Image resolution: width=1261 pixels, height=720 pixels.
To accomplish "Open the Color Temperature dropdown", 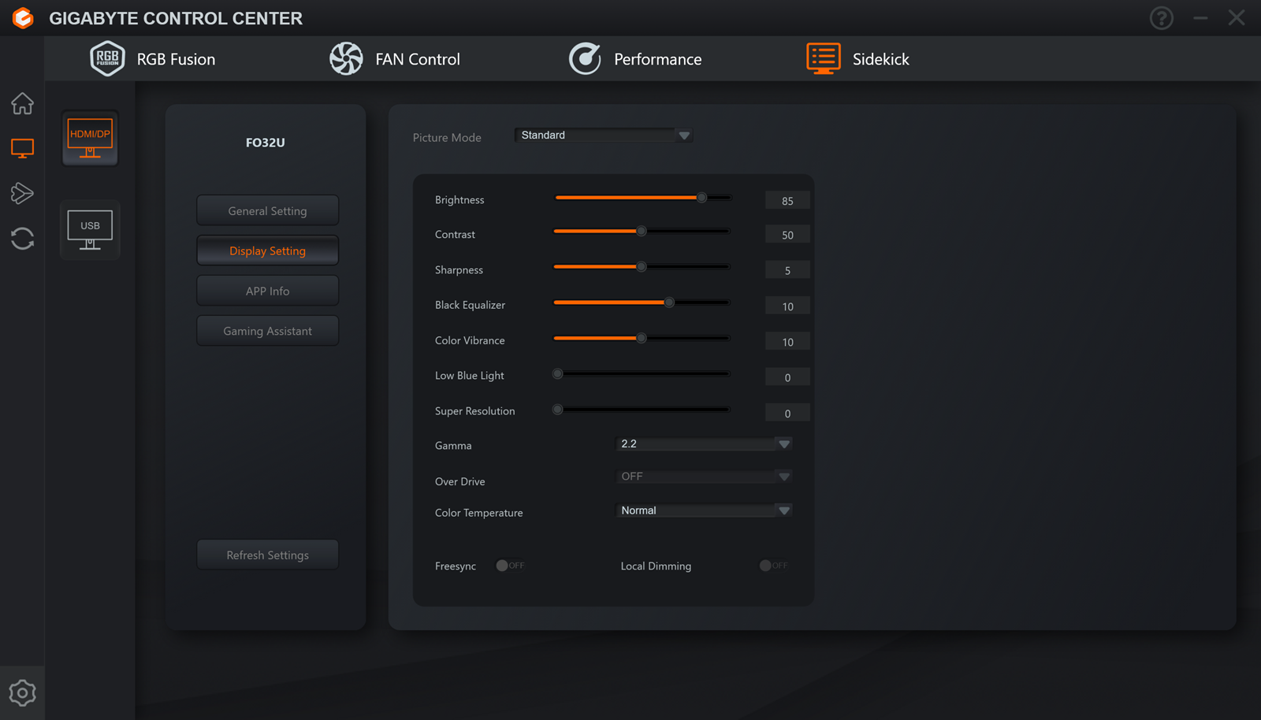I will click(703, 510).
